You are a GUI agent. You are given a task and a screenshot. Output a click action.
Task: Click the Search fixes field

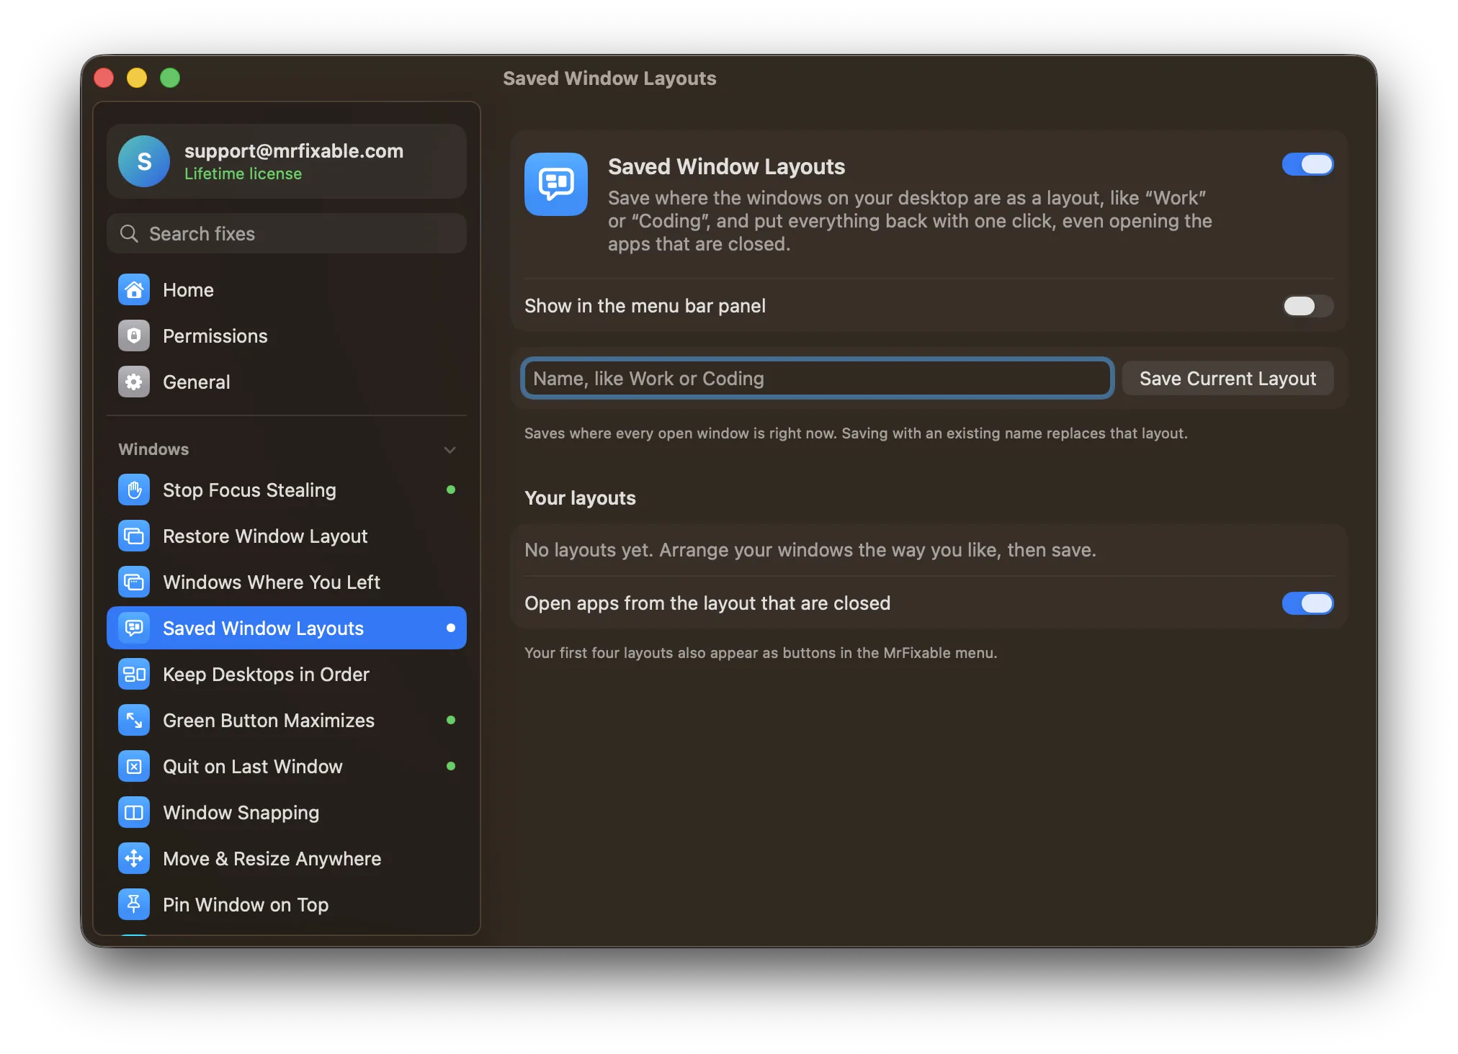click(x=287, y=234)
